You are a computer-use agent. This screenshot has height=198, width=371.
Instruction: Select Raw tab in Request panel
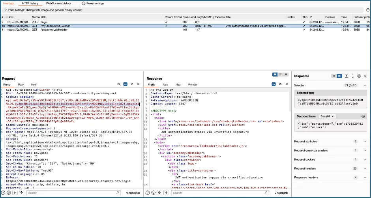pyautogui.click(x=21, y=84)
